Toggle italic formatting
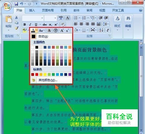Image resolution: width=145 pixels, height=134 pixels. point(30,25)
